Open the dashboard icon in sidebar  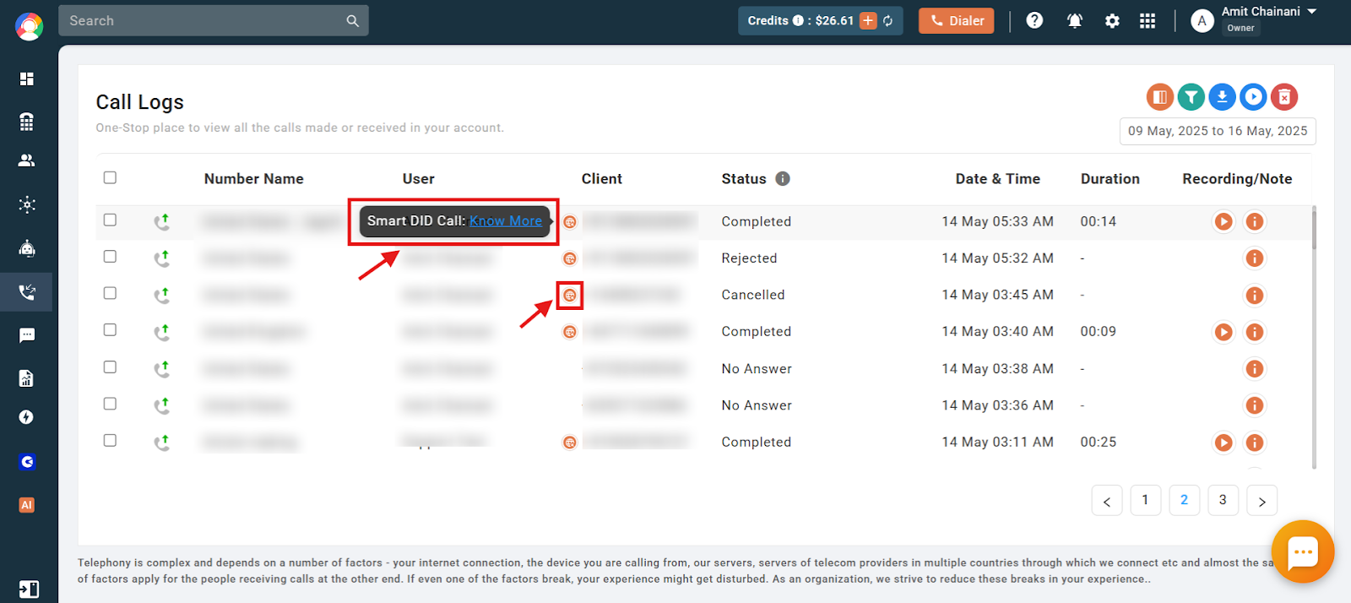pyautogui.click(x=27, y=79)
